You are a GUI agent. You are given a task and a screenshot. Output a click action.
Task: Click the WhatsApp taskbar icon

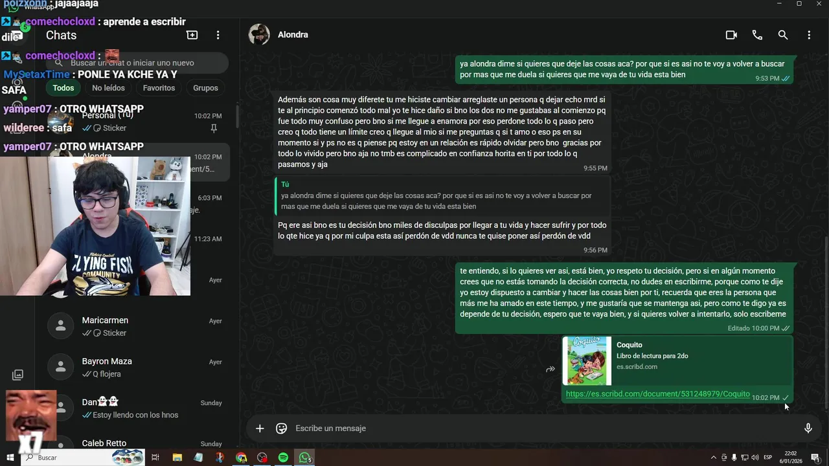coord(304,458)
